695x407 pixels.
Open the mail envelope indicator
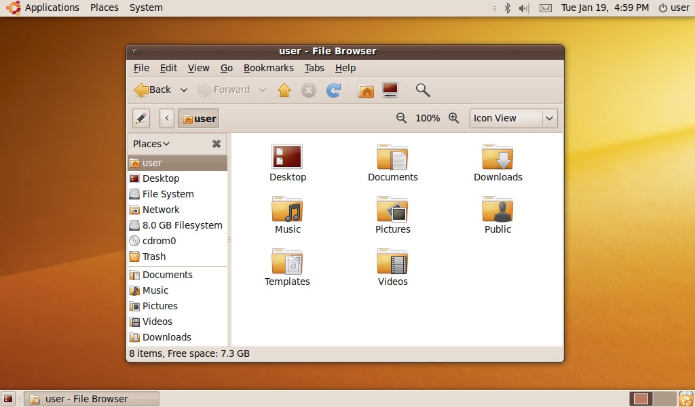[x=545, y=8]
